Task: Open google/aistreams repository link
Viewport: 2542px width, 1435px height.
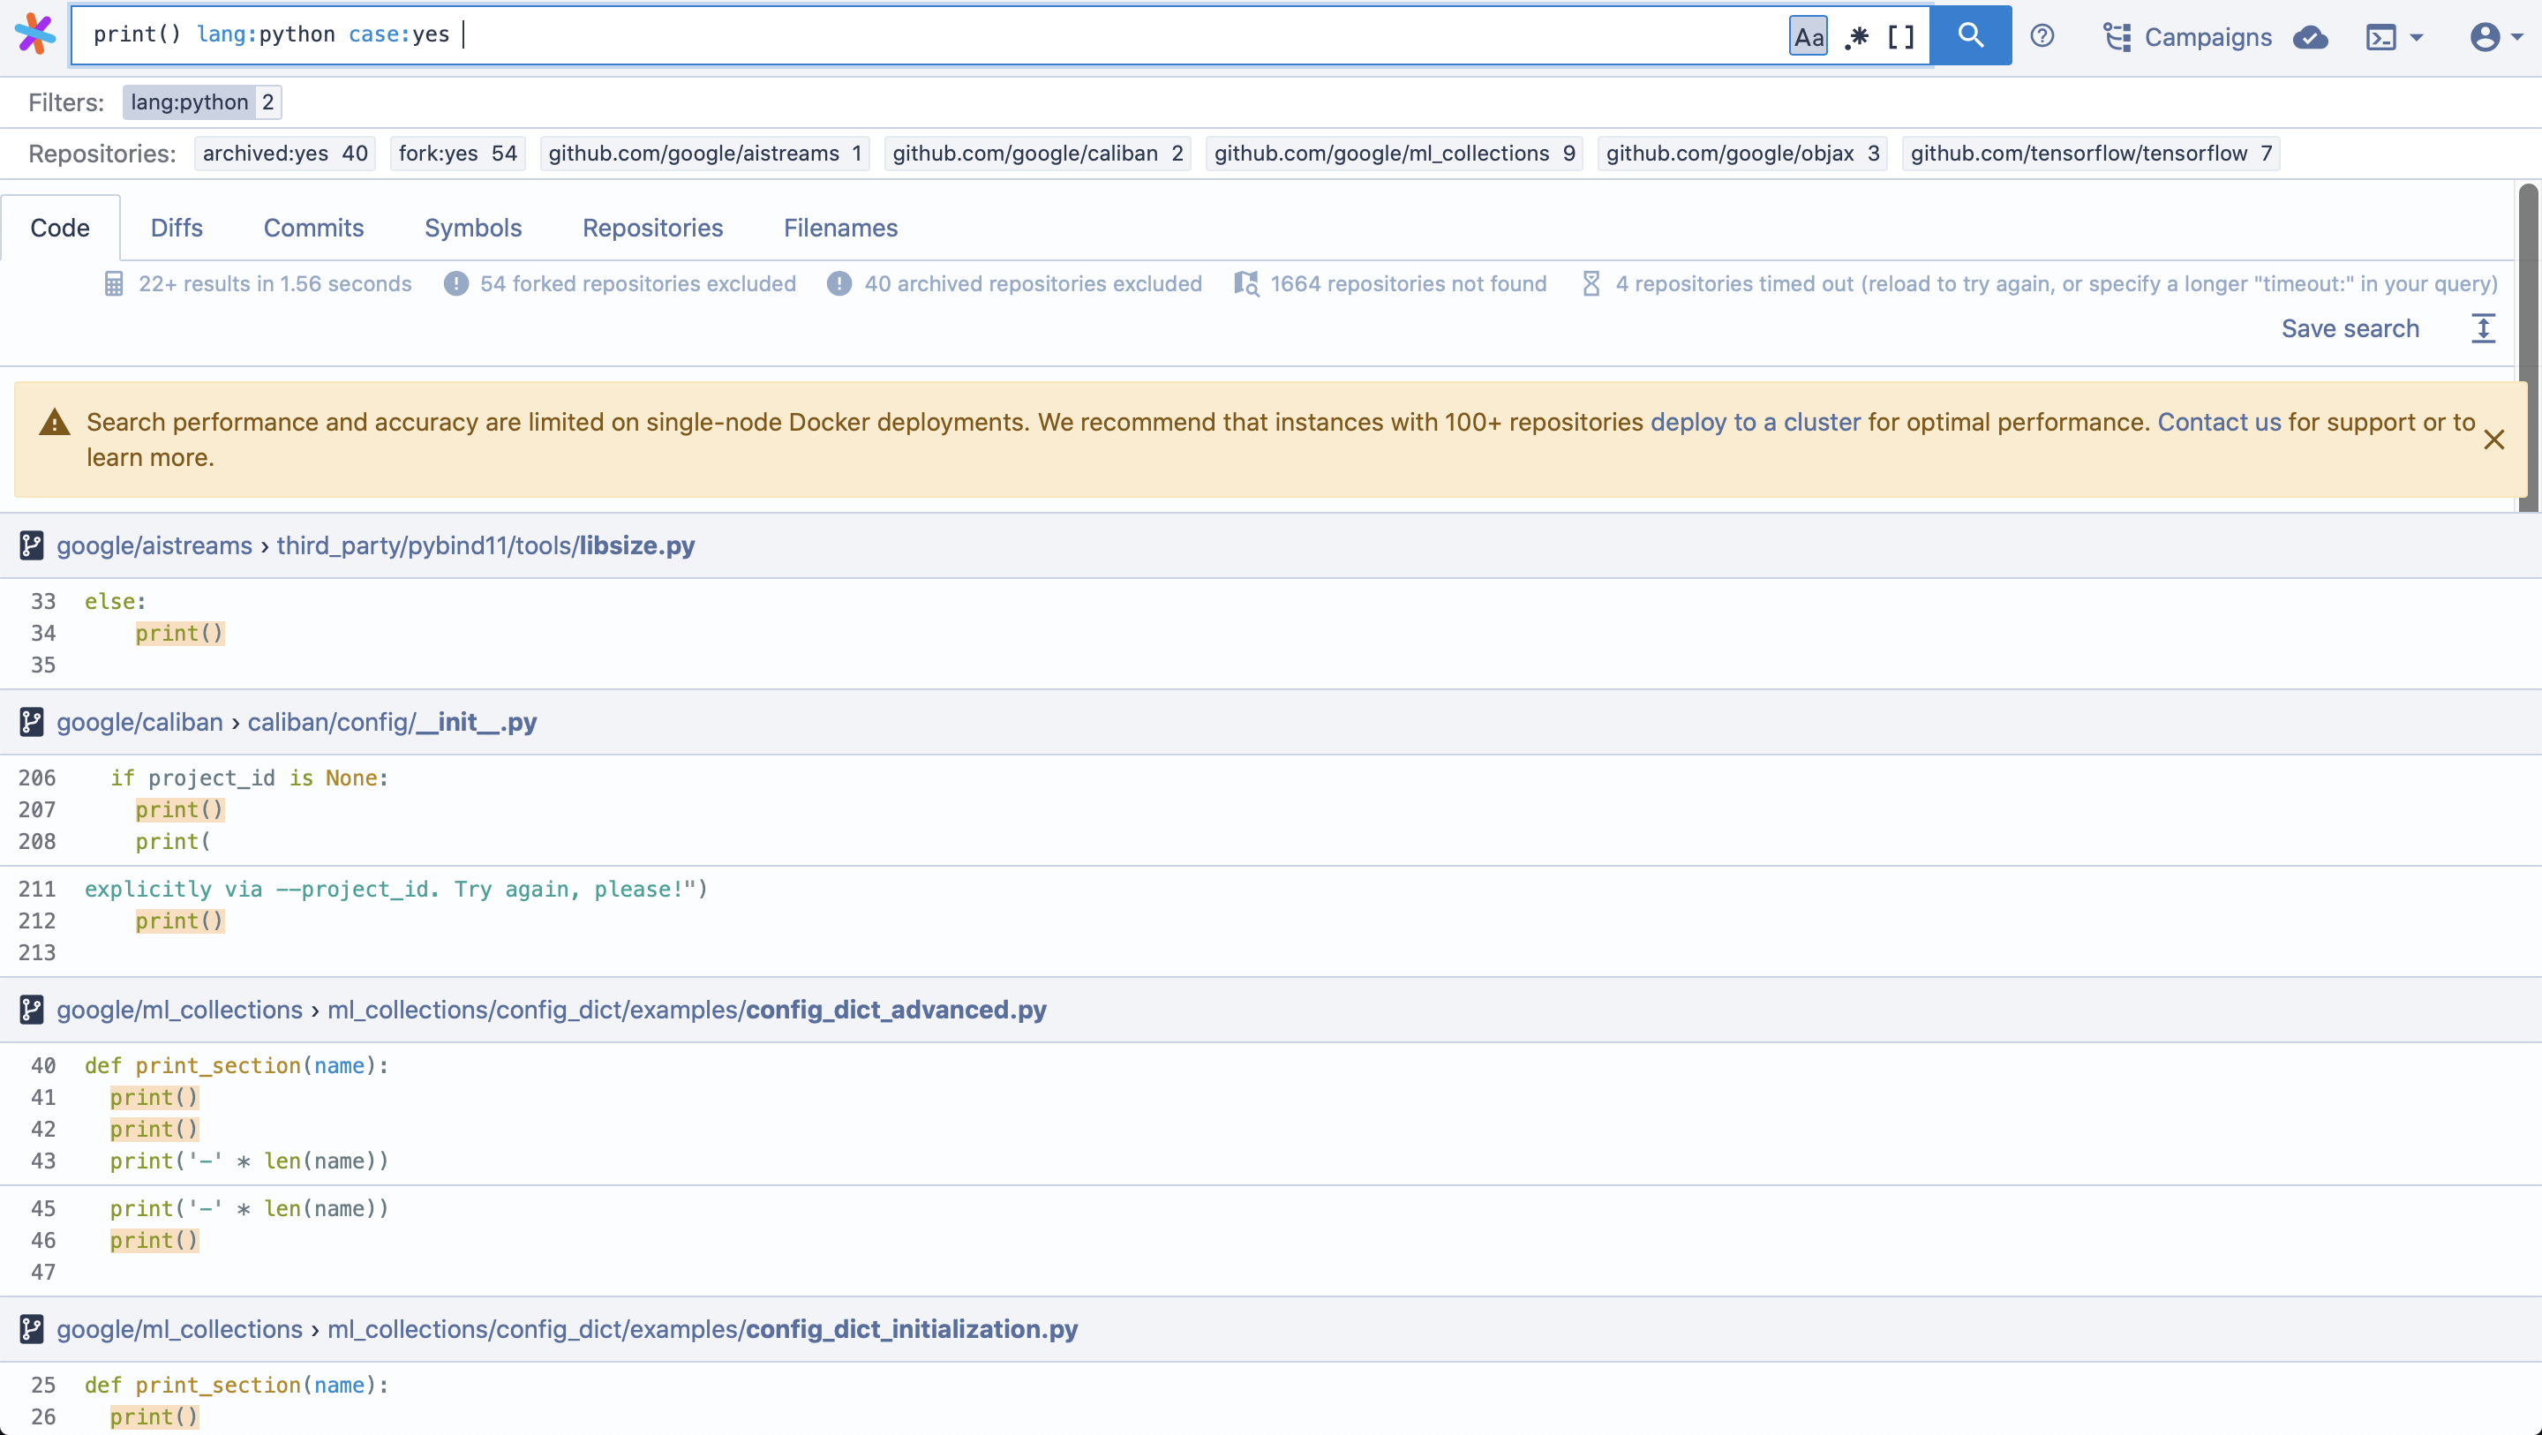Action: [x=155, y=545]
